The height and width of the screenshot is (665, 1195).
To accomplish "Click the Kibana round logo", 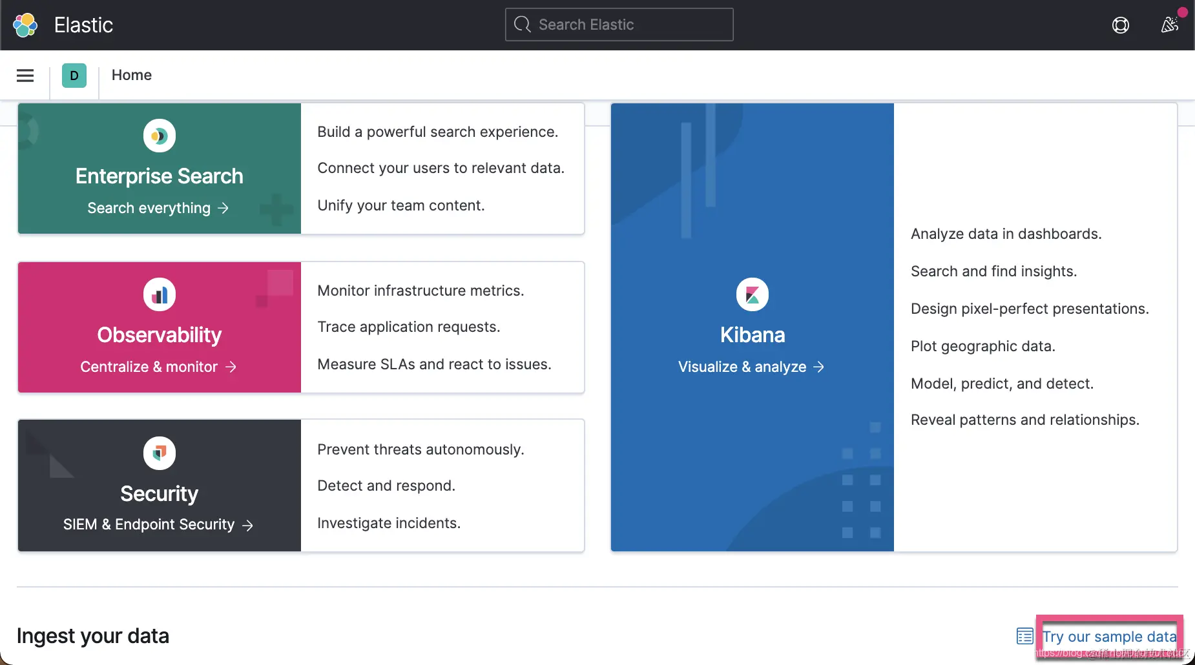I will [753, 294].
